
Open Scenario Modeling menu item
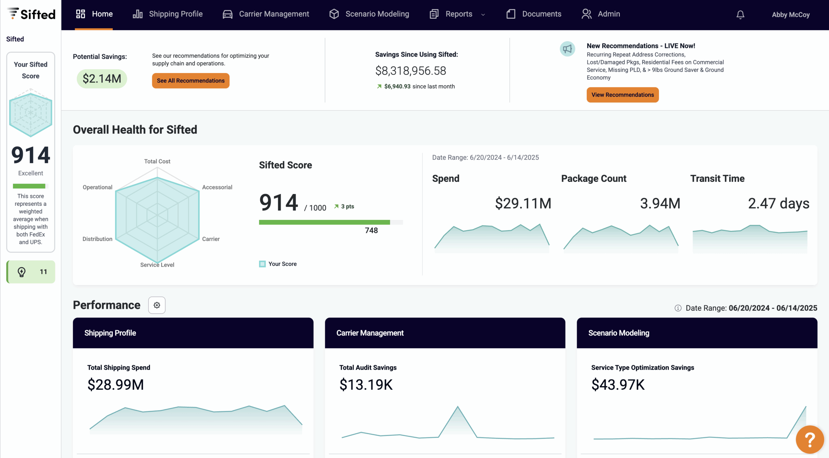(x=369, y=14)
